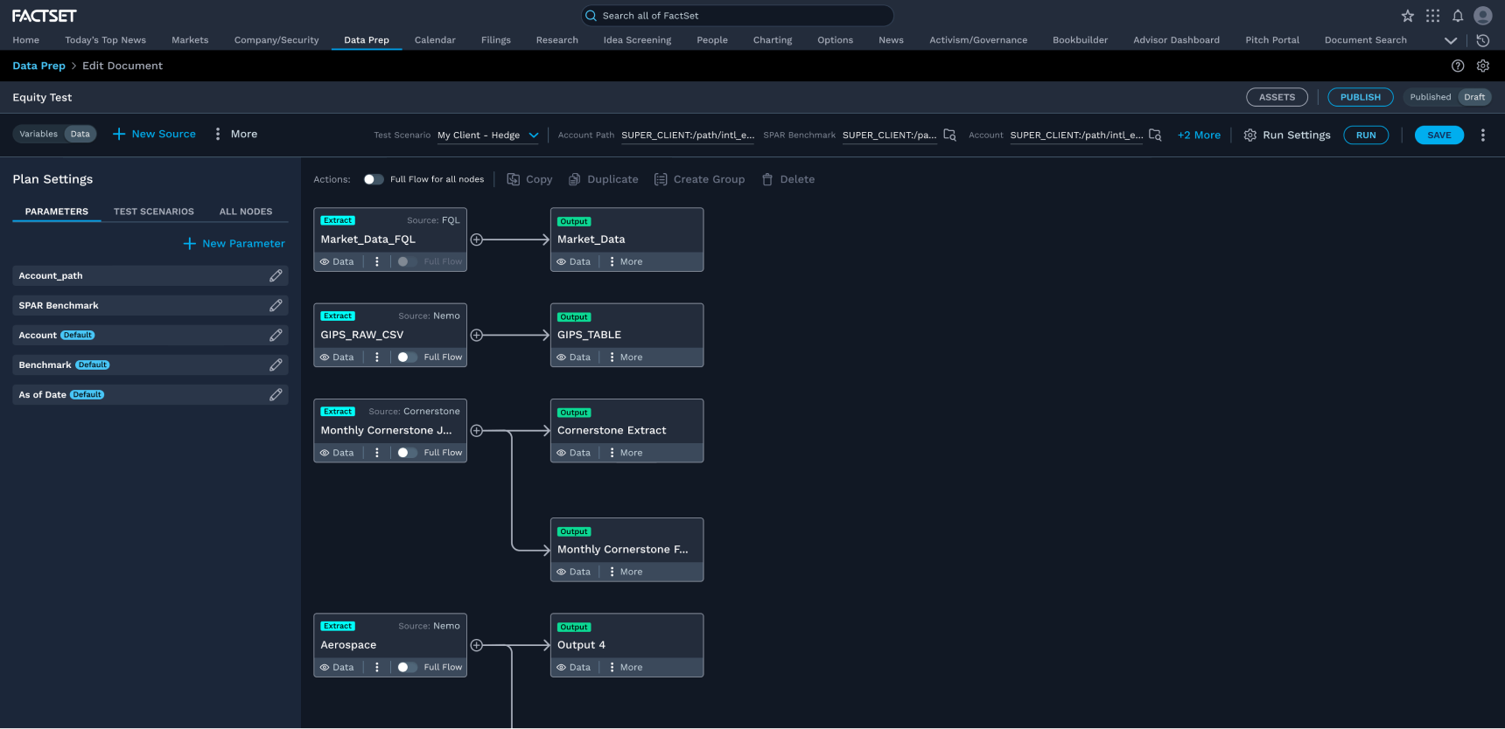View Data on the GIPS_TABLE output

[574, 357]
